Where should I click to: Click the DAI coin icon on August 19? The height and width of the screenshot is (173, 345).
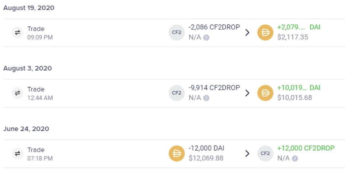[265, 32]
